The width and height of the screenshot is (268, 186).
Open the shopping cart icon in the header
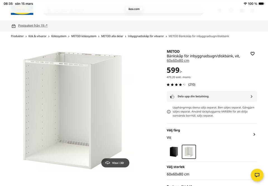click(x=252, y=10)
